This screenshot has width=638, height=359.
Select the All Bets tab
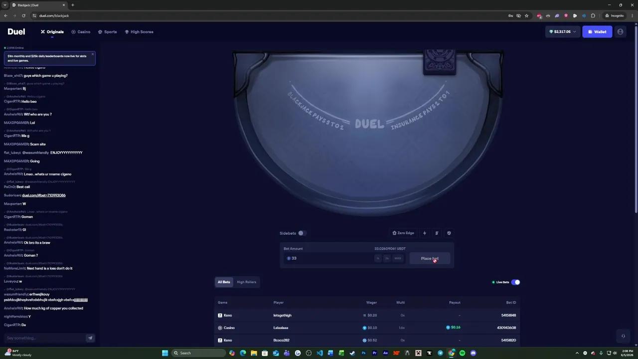[224, 282]
